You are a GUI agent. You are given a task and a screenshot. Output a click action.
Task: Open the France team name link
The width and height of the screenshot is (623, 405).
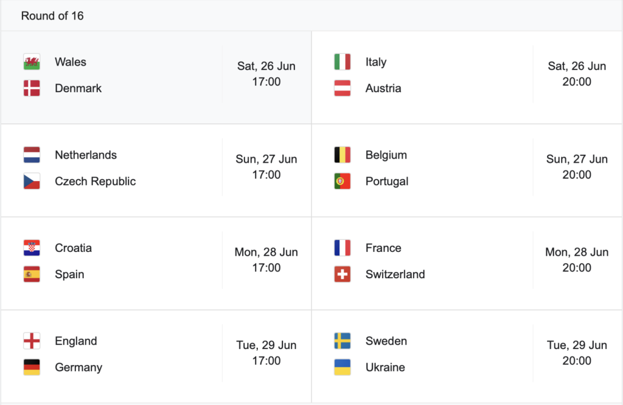pyautogui.click(x=383, y=248)
